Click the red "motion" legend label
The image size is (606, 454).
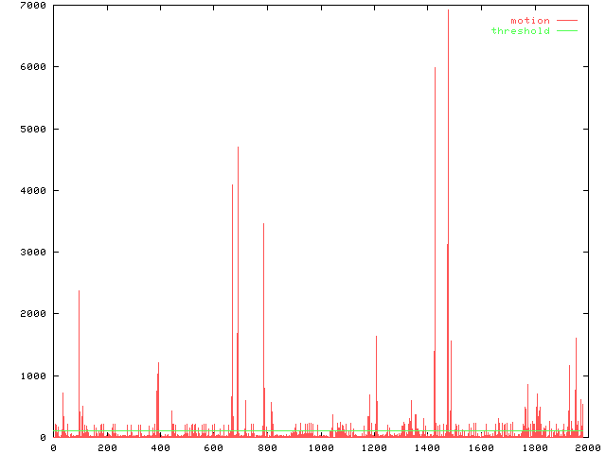click(529, 20)
